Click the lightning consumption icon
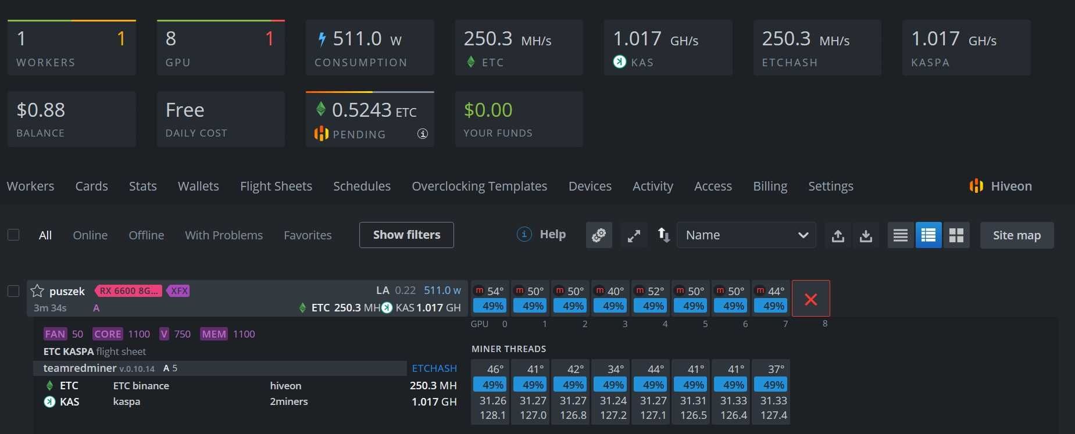Screen dimensions: 1075x434 point(322,39)
